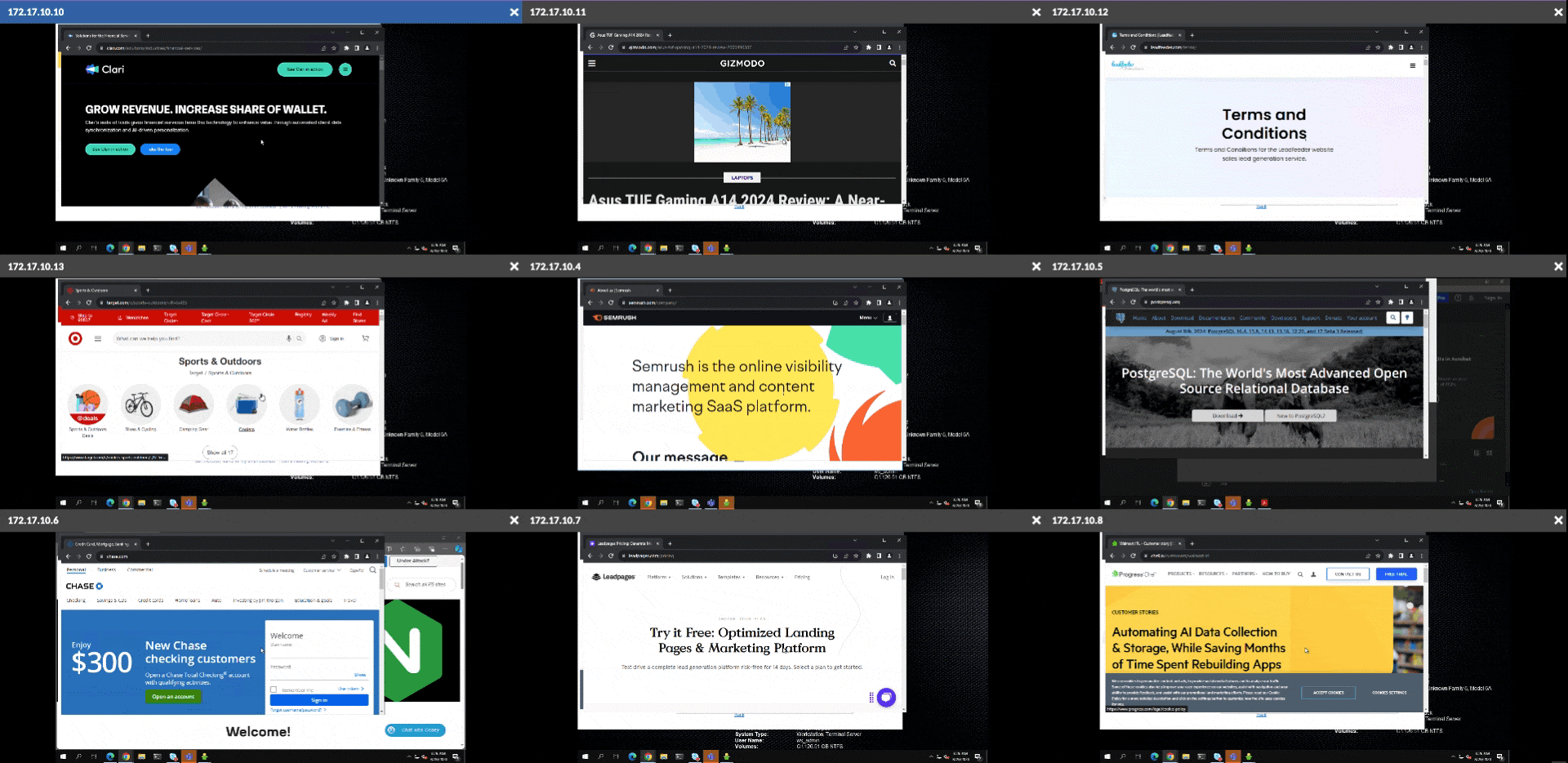Expand Leadpages 'Resources' dropdown
The image size is (1568, 763).
click(x=769, y=577)
